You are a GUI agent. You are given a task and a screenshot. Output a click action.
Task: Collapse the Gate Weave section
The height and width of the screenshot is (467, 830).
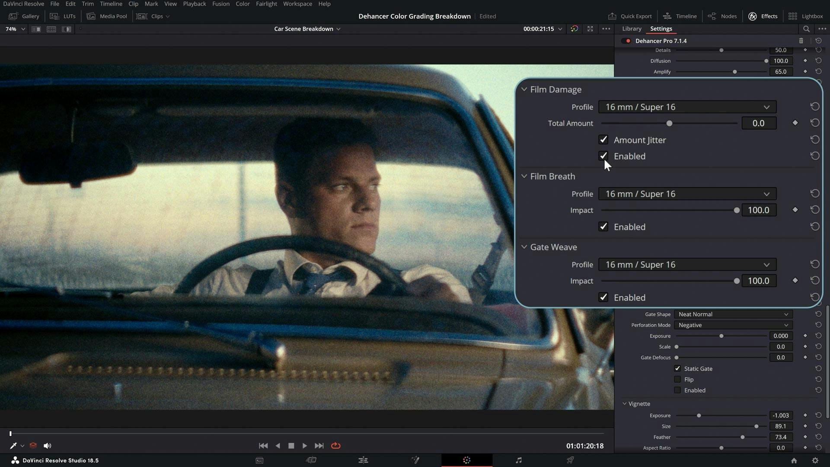(524, 247)
